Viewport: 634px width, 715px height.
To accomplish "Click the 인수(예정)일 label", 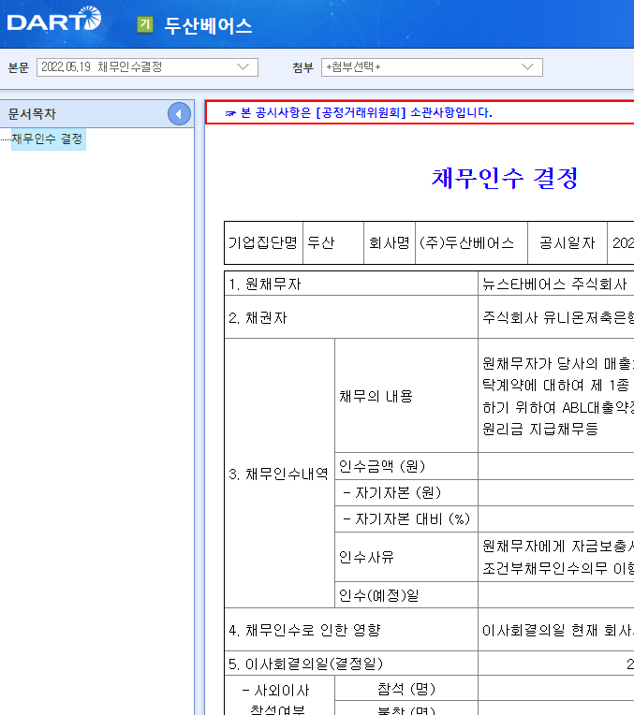I will (379, 595).
